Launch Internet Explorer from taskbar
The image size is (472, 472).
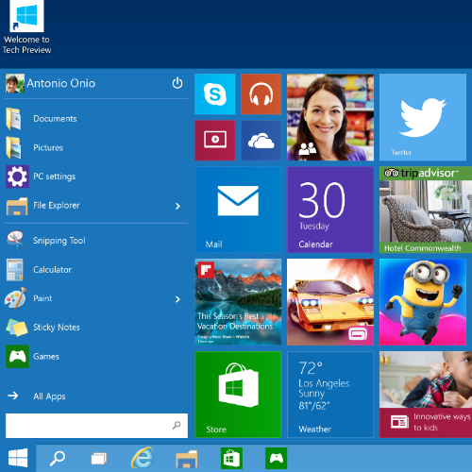click(x=143, y=458)
